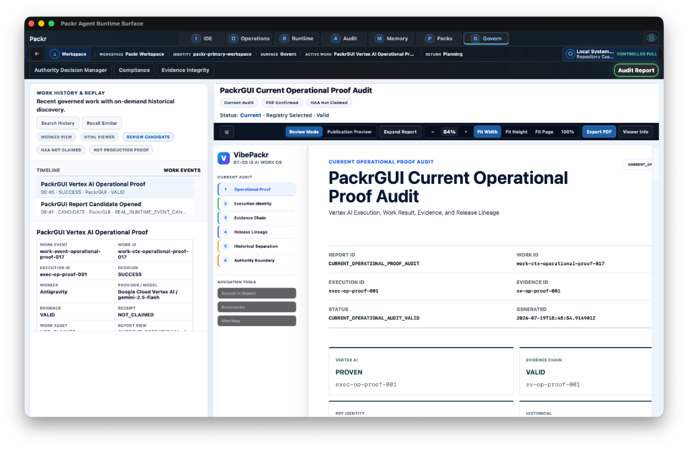Select PackrGUI Report Candidate Opened event
Viewport: 688px width, 449px height.
[x=115, y=207]
